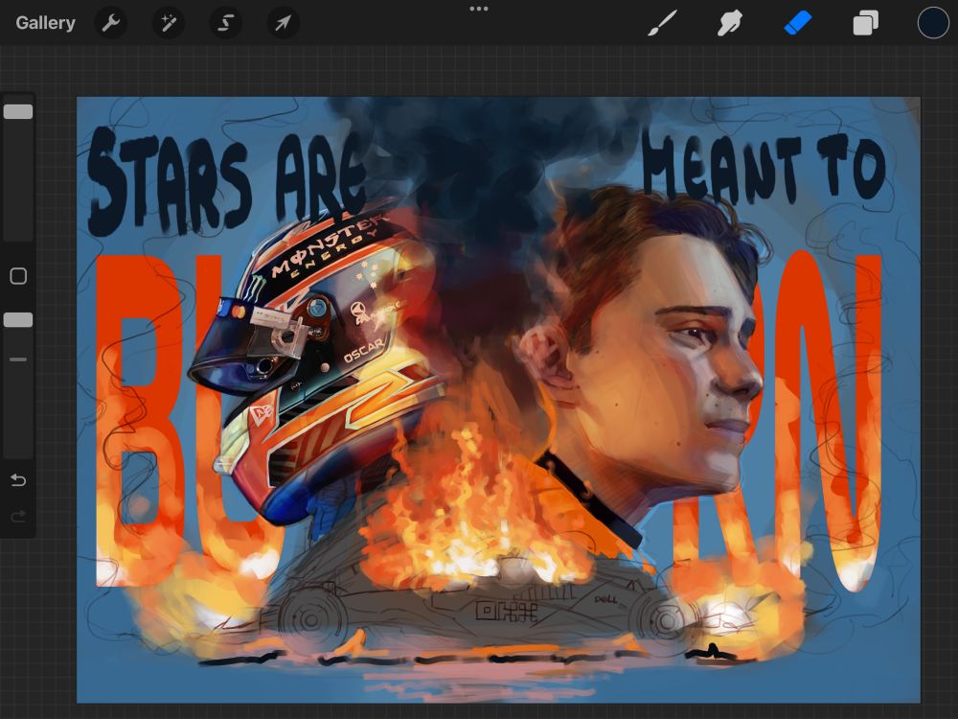Undo the last stroke
Screen dimensions: 958x719
[18, 480]
